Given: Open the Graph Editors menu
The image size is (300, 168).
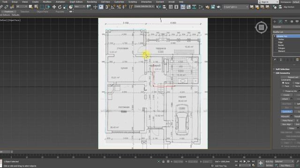Looking at the screenshot, I should coord(76,2).
